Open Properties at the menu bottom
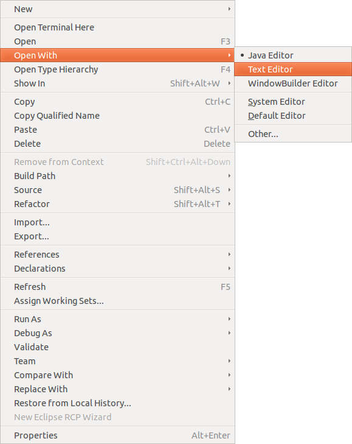Image resolution: width=352 pixels, height=444 pixels. coord(117,435)
